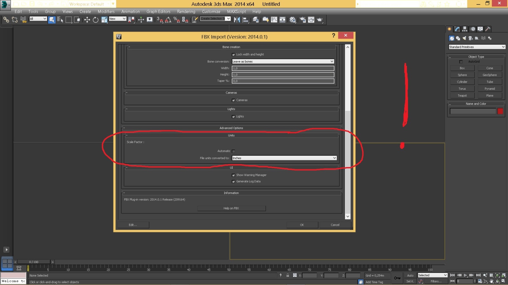Screen dimensions: 508x285
Task: Click the teapot Render Production icon
Action: [x=320, y=20]
